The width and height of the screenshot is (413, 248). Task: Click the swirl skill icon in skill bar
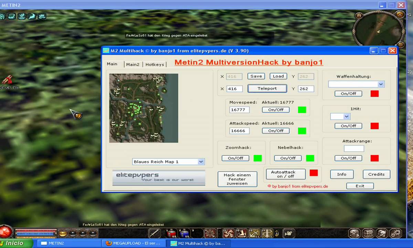tap(228, 233)
